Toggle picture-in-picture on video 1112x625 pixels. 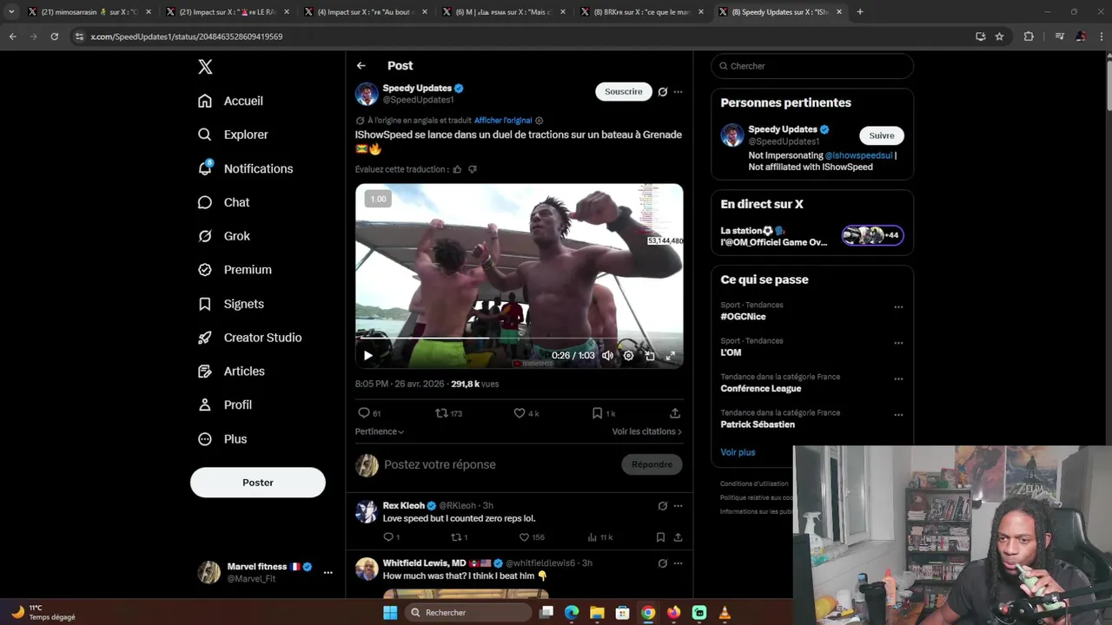point(650,355)
